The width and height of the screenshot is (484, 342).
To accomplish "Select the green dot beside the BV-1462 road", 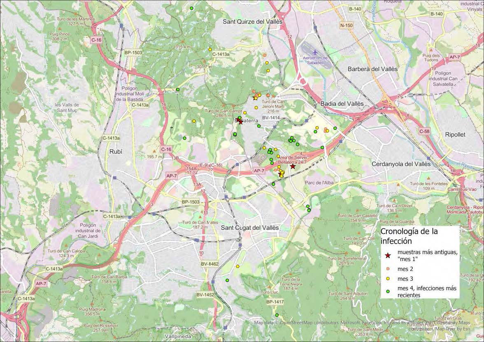I will 227,280.
